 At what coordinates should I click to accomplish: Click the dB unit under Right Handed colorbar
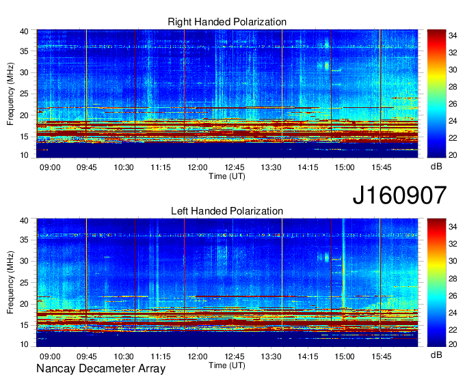point(436,167)
